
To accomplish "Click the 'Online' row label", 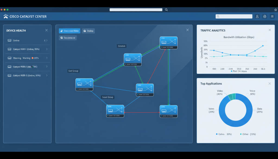I will 16,40.
